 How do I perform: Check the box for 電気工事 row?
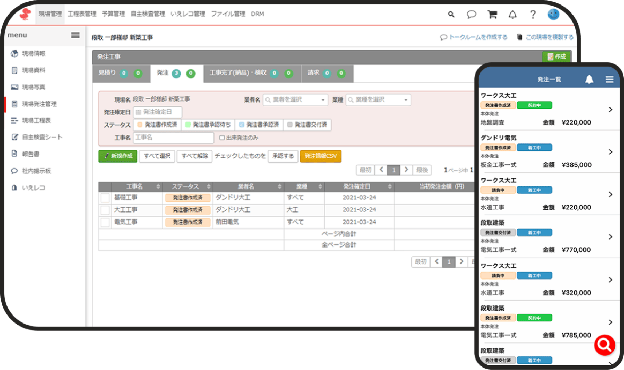point(105,222)
